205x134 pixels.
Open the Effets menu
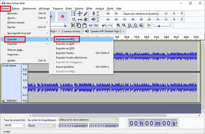tap(90, 9)
